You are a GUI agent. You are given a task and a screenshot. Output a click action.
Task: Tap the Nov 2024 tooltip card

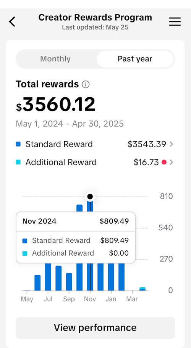pyautogui.click(x=76, y=237)
